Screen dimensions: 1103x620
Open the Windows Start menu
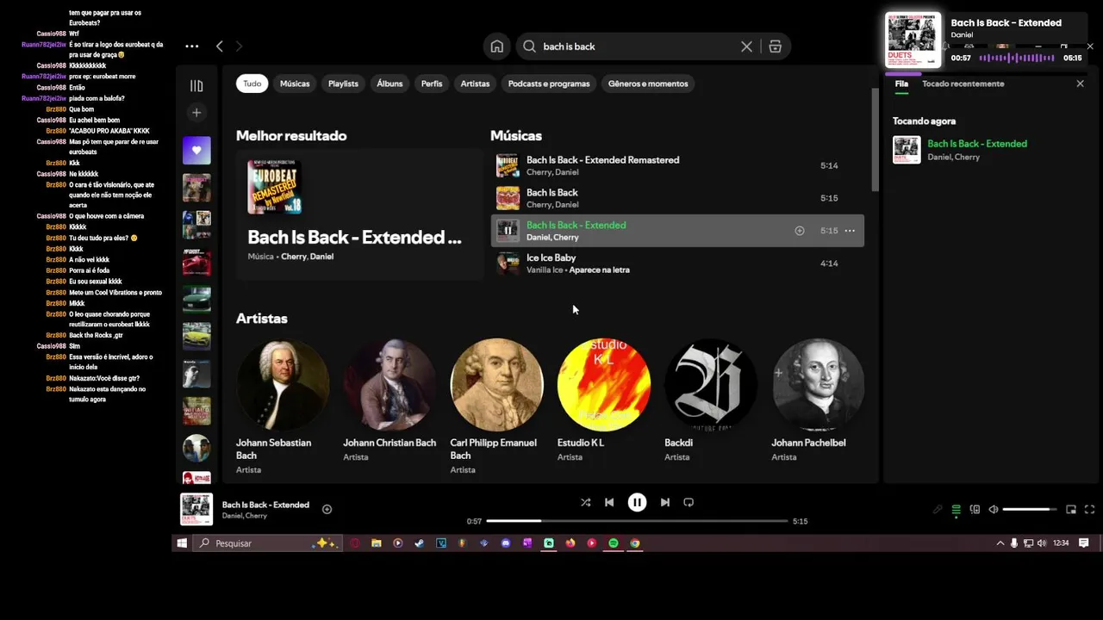(x=182, y=543)
